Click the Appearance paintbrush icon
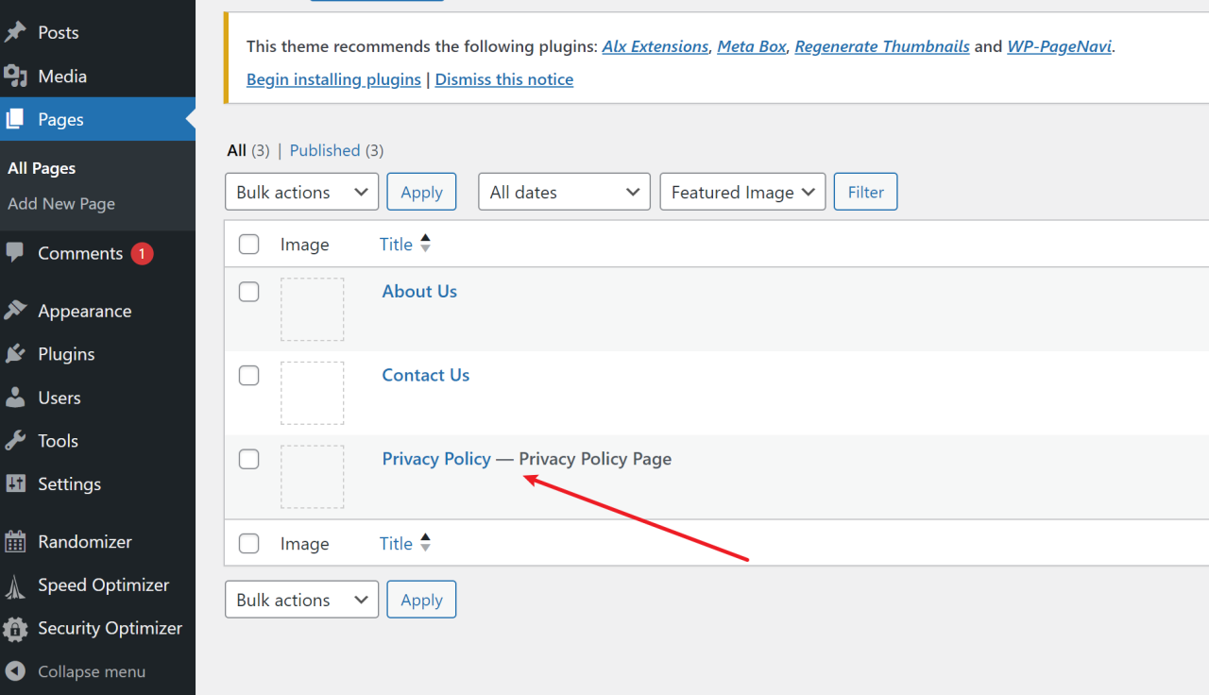1209x695 pixels. 15,311
